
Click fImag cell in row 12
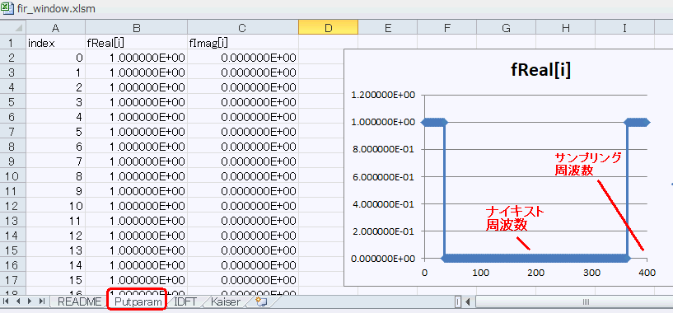(243, 206)
